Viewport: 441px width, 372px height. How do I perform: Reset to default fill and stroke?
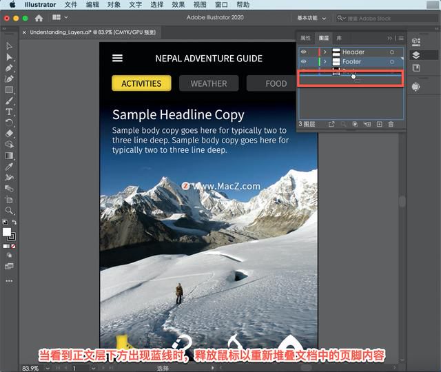5,222
